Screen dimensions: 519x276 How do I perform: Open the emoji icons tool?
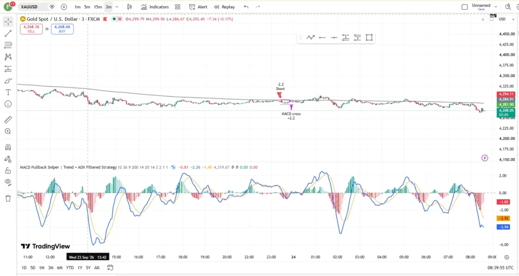tap(8, 104)
